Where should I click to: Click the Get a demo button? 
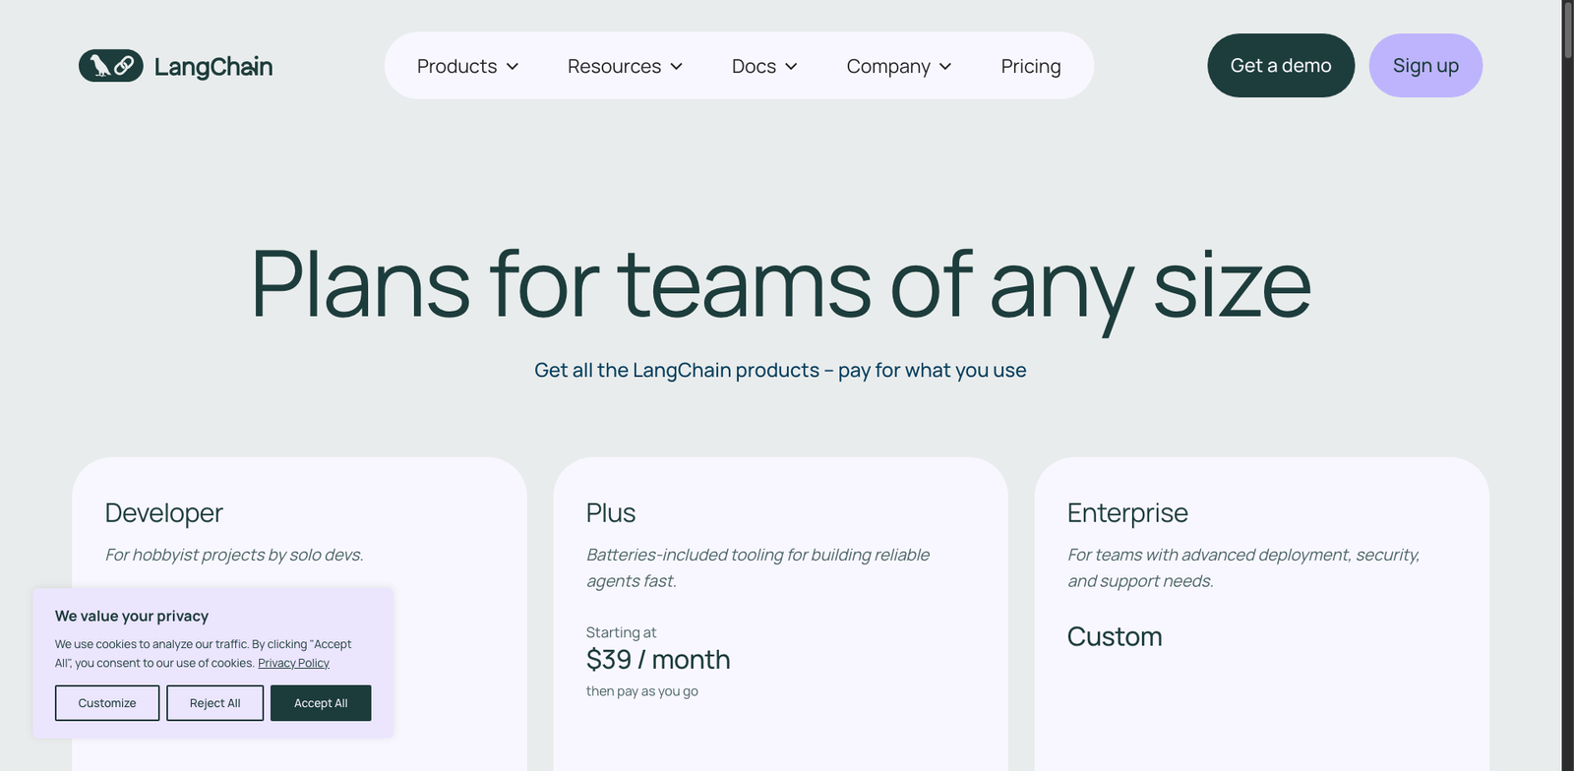(x=1281, y=66)
